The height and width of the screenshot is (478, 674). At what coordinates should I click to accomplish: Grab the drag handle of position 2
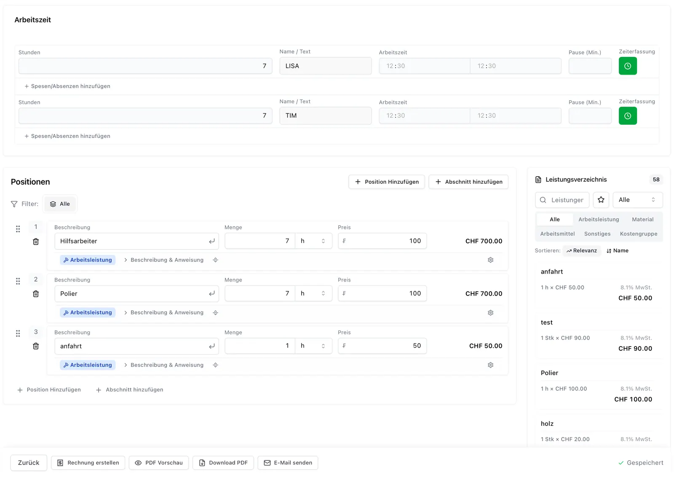tap(18, 281)
